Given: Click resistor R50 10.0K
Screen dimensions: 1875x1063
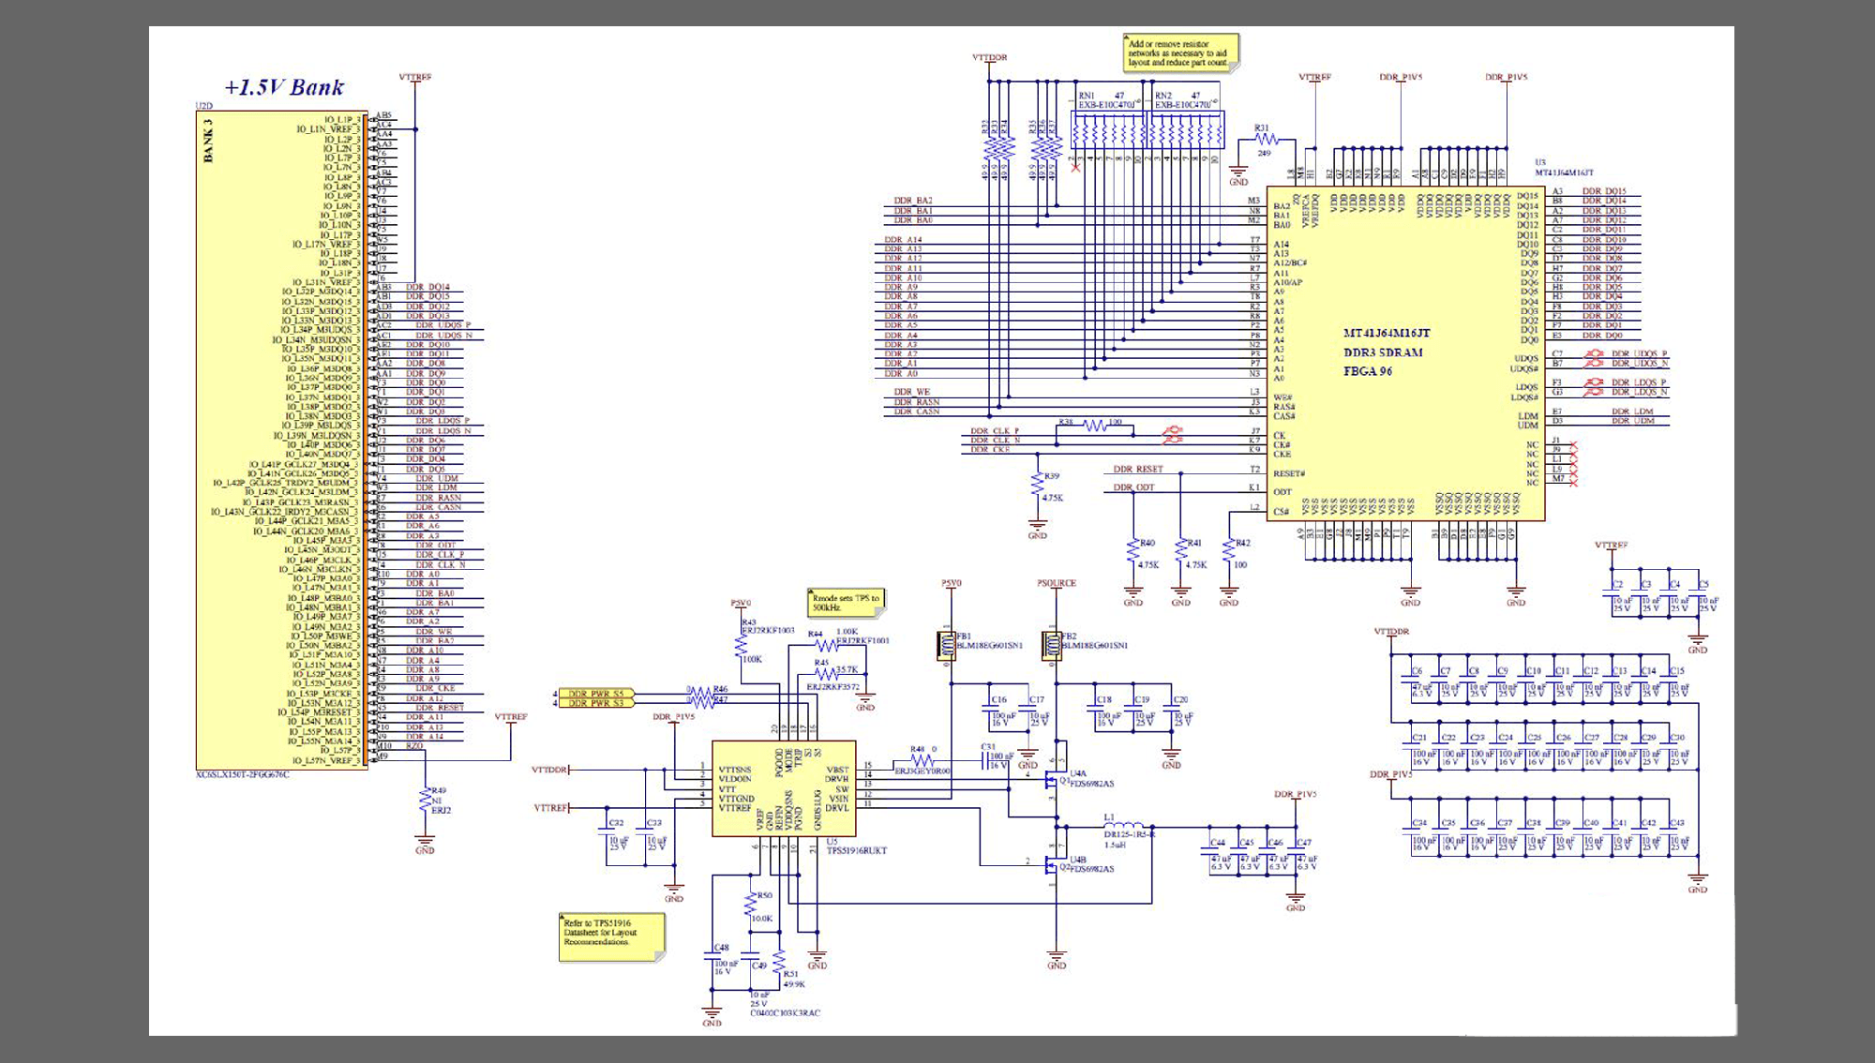Looking at the screenshot, I should click(751, 905).
